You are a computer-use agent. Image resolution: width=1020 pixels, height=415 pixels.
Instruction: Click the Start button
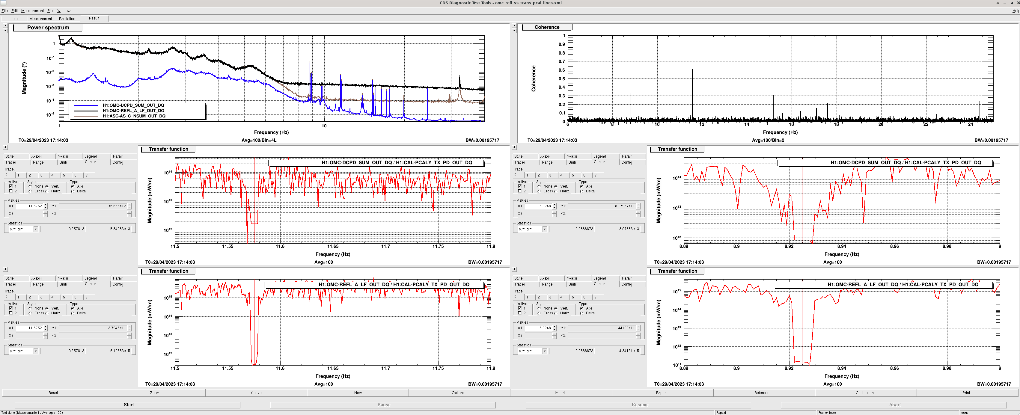[128, 405]
